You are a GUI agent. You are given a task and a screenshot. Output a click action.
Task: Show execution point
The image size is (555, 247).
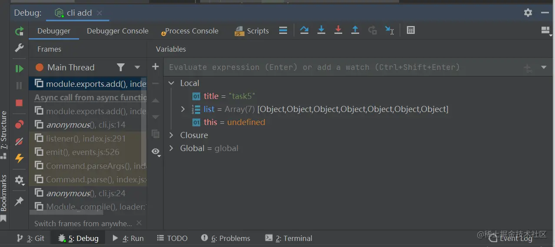point(283,30)
